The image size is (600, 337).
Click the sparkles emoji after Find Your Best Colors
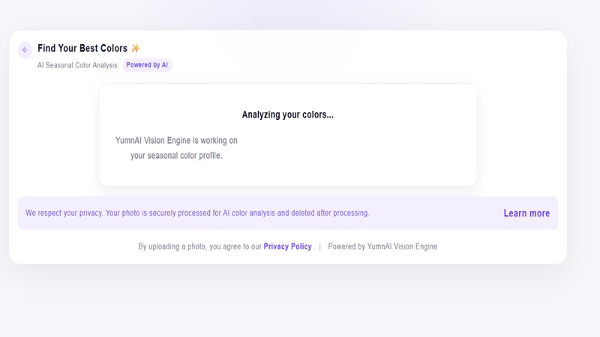click(136, 48)
